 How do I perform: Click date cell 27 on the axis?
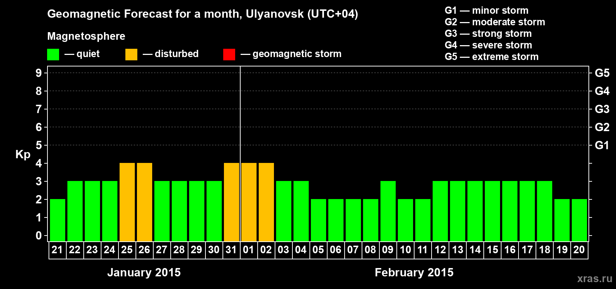tap(162, 250)
